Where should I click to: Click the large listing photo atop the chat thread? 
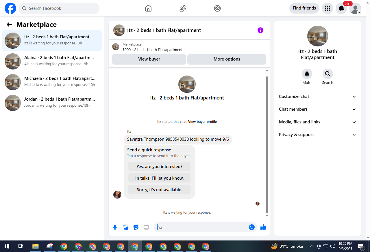[x=187, y=84]
